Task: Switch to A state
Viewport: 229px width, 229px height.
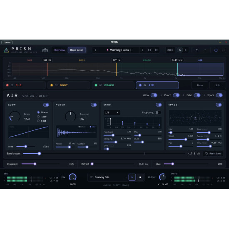Action: 180,50
